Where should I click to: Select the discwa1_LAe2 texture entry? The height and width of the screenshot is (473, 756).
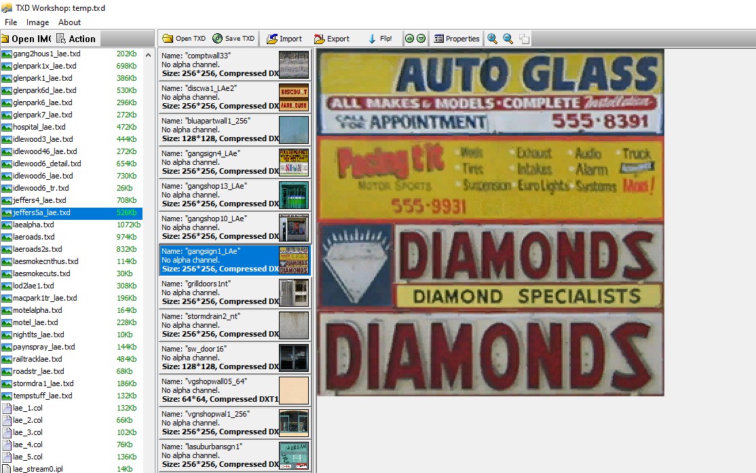235,97
